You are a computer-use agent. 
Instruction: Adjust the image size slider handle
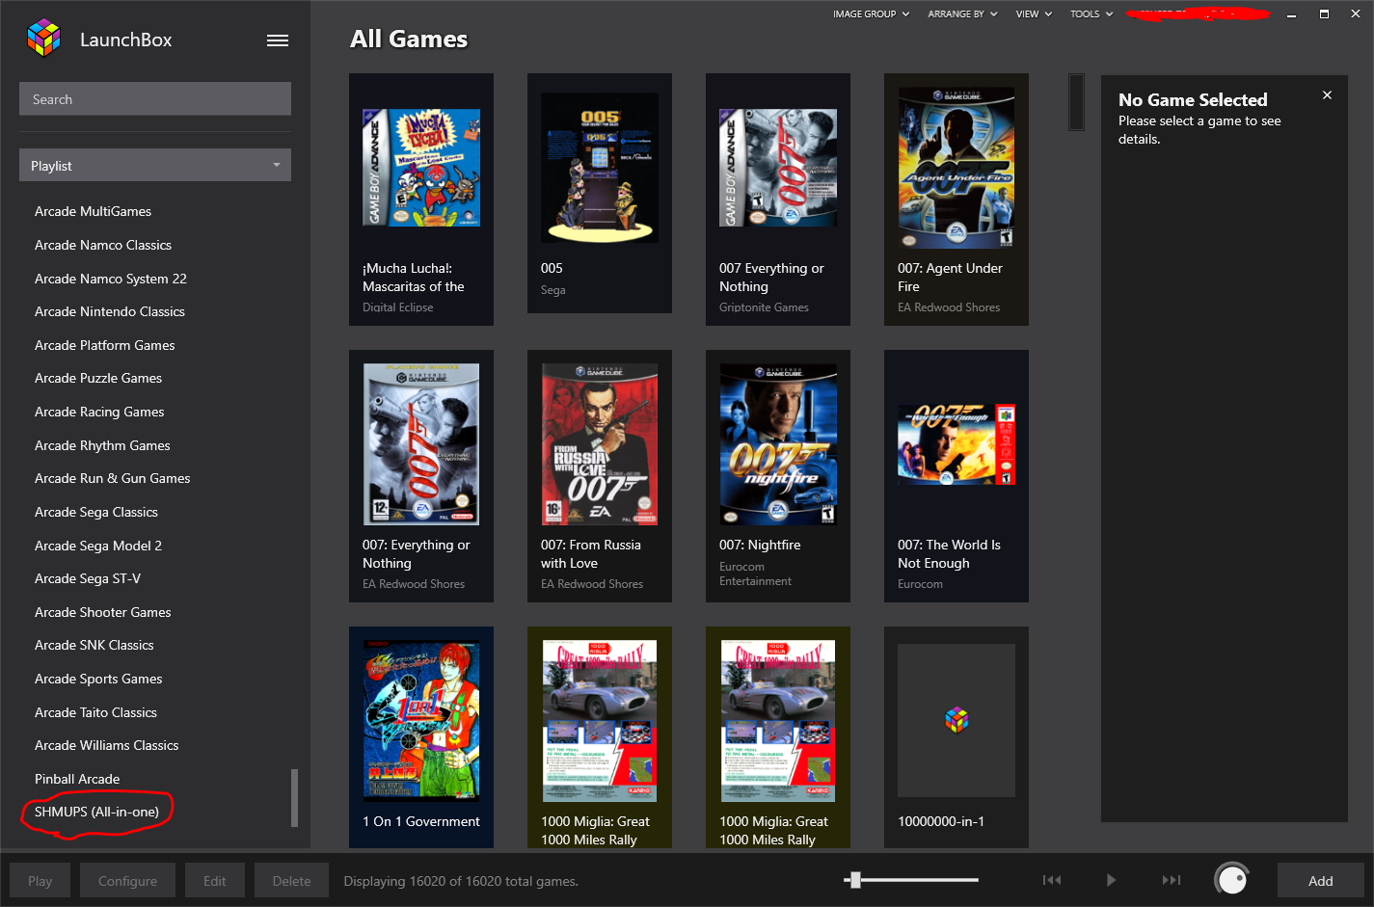click(854, 880)
